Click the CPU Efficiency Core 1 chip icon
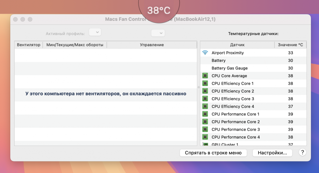Viewport: 319px width, 173px height. pos(205,83)
